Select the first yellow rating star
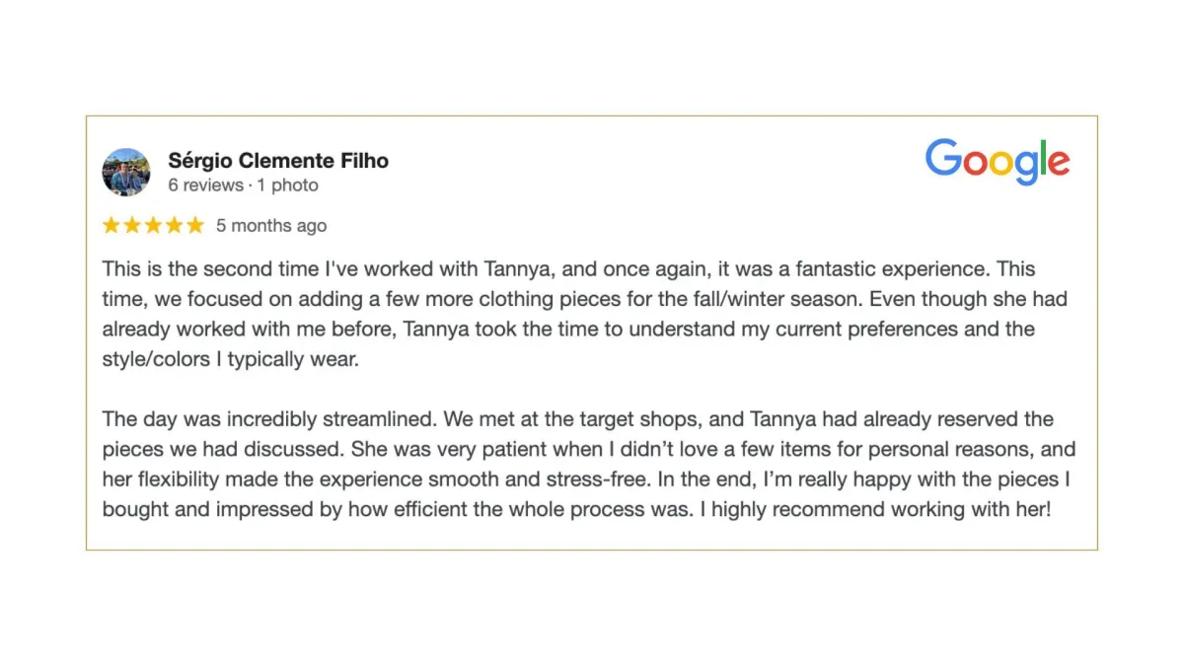 (111, 225)
